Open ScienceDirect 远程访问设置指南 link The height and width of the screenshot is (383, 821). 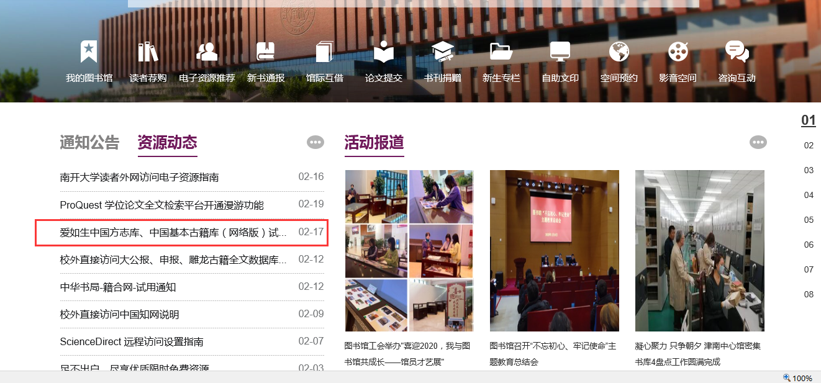click(132, 341)
